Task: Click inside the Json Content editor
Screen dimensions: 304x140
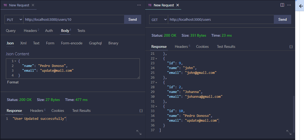Action: (73, 69)
